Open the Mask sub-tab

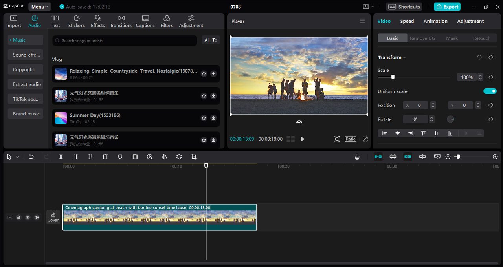452,38
